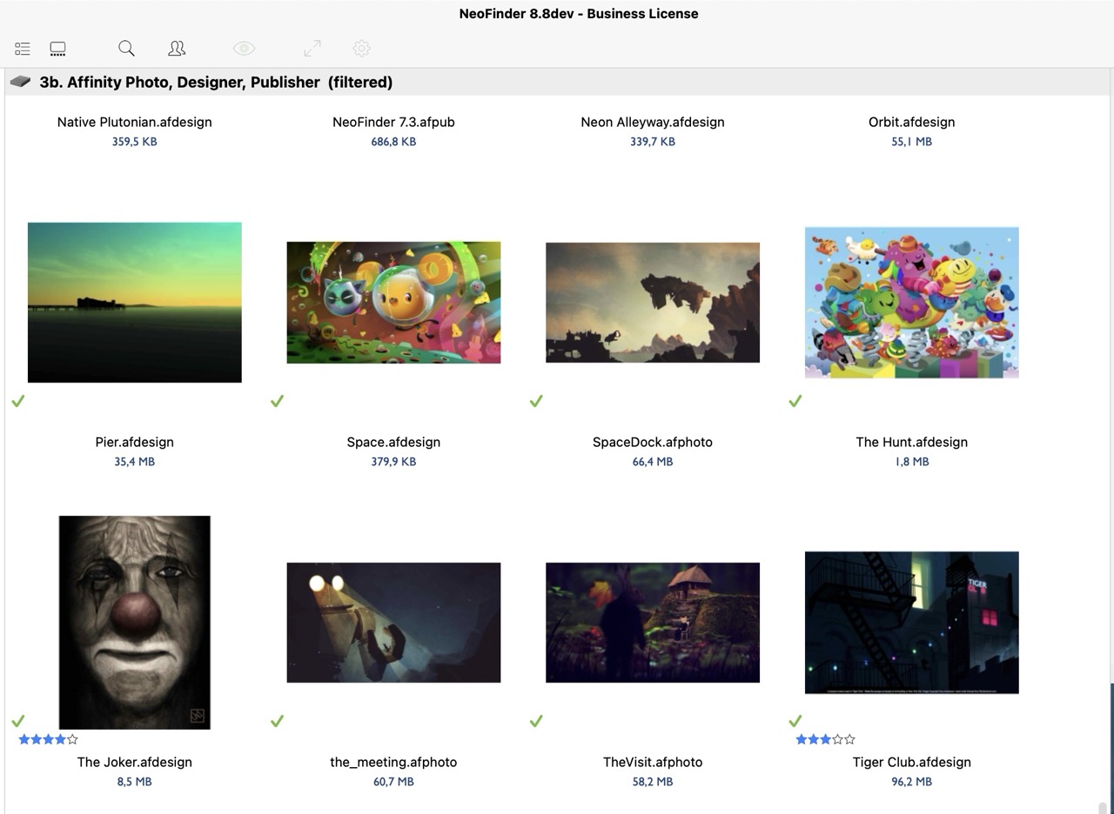Select the SpaceDock.afphoto thumbnail image
1114x814 pixels.
pyautogui.click(x=652, y=302)
